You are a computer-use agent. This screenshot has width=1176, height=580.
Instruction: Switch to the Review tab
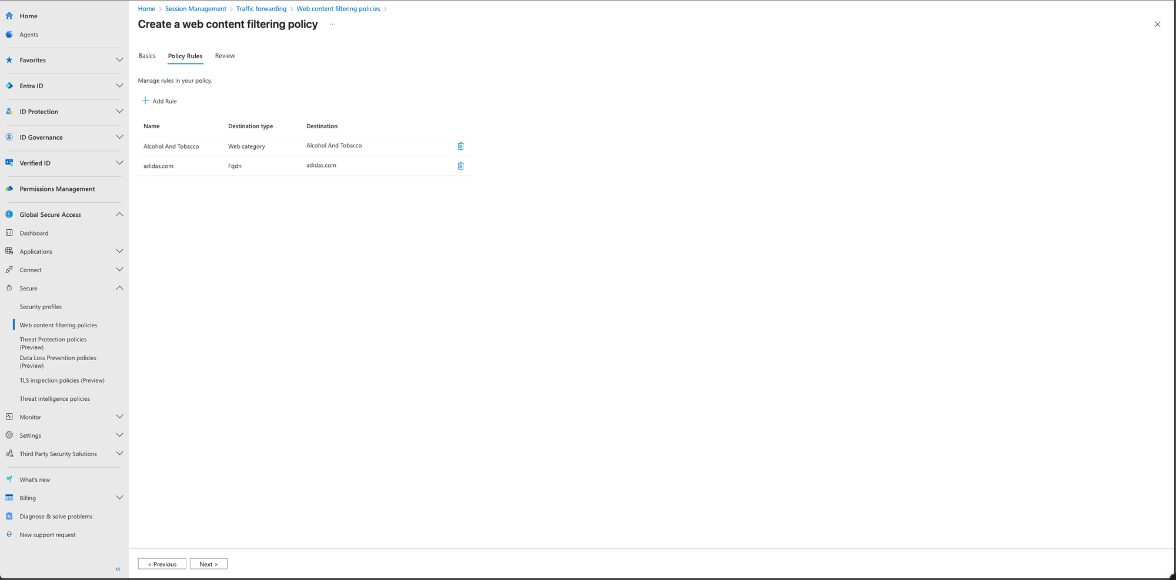[x=225, y=56]
